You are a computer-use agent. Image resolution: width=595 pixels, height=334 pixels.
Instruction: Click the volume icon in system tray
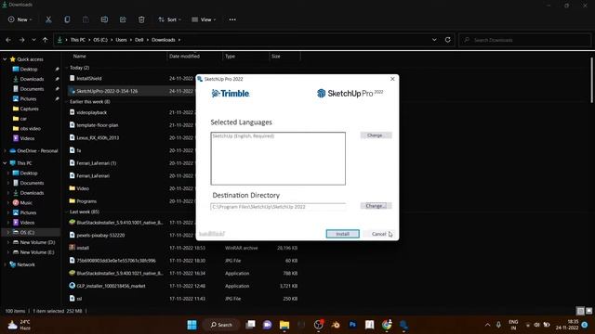pos(537,325)
